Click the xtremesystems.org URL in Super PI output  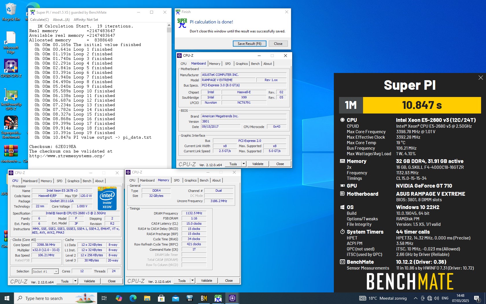tap(67, 156)
